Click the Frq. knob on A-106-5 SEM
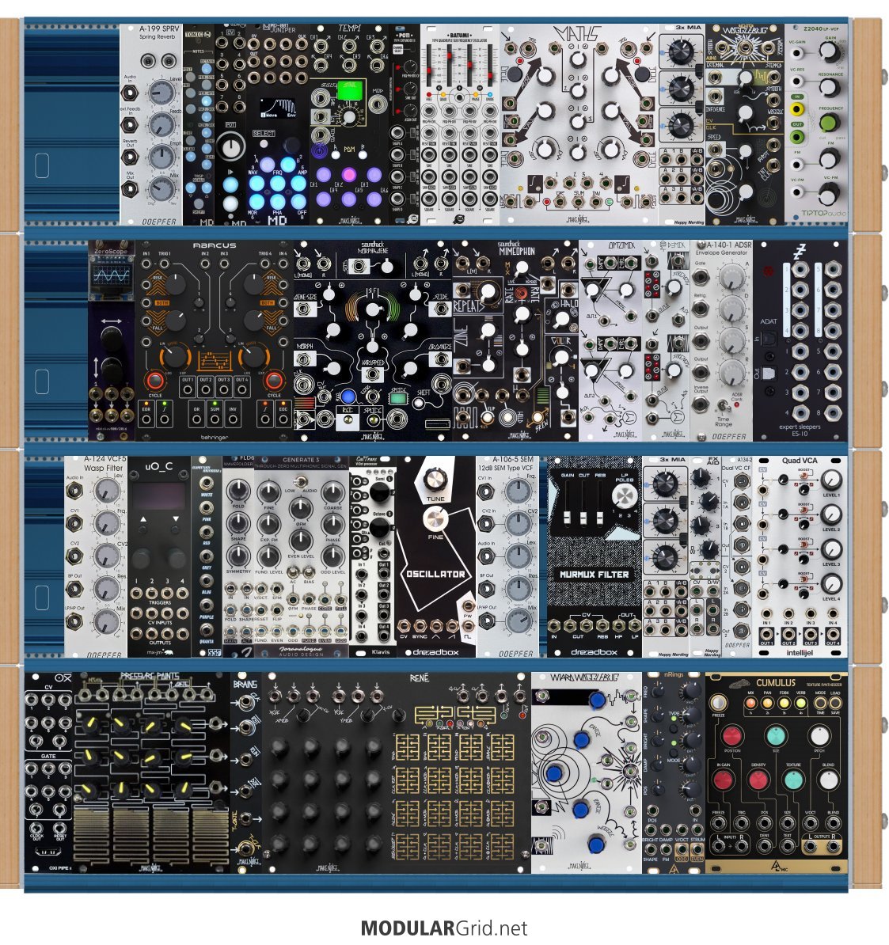This screenshot has width=889, height=945. [x=519, y=490]
